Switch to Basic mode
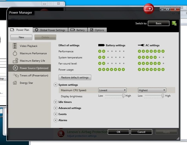 [x=159, y=23]
